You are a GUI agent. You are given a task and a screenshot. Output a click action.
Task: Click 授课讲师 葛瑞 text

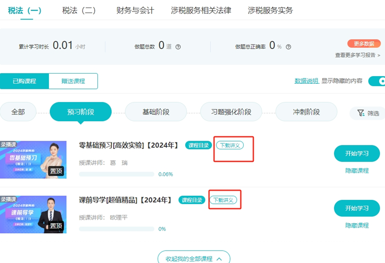[x=103, y=163]
